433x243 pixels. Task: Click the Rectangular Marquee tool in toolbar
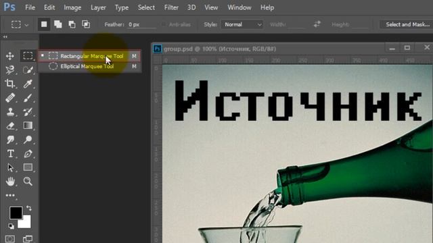28,55
